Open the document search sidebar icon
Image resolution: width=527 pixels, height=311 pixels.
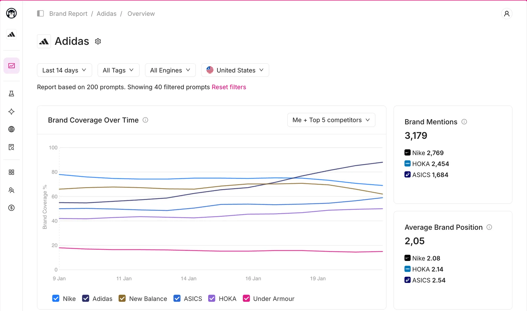[x=12, y=147]
